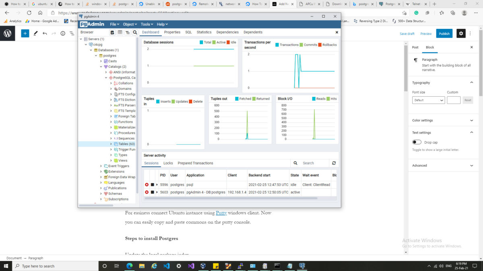
Task: Open WordPress editor settings gear
Action: point(461,34)
